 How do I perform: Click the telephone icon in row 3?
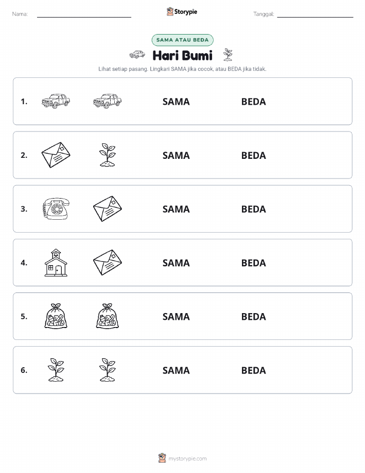click(x=56, y=209)
